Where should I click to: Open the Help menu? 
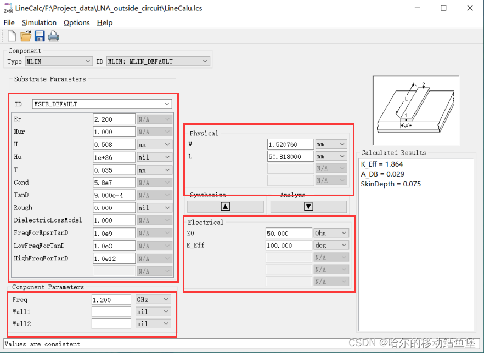click(105, 22)
